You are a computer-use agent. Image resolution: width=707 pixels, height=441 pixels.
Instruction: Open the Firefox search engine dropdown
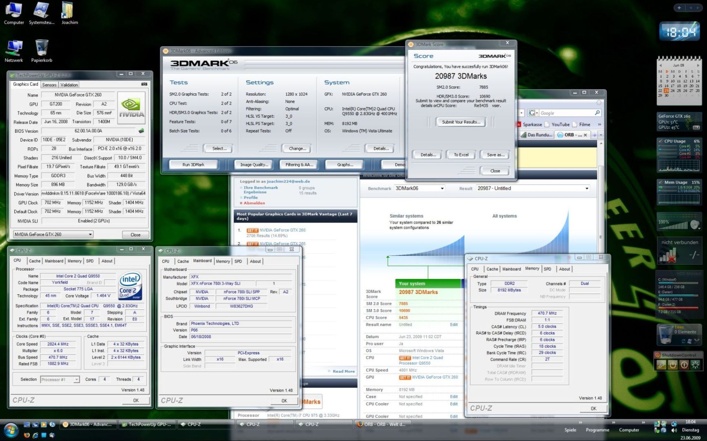533,113
